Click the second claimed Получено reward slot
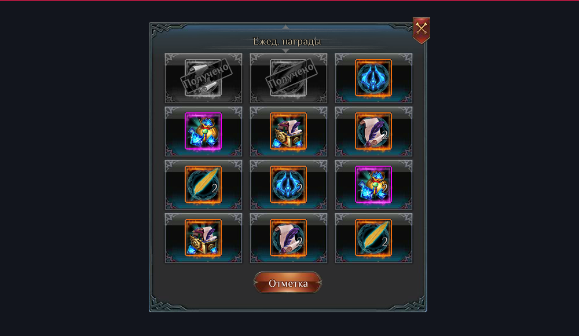Image resolution: width=579 pixels, height=336 pixels. point(288,78)
